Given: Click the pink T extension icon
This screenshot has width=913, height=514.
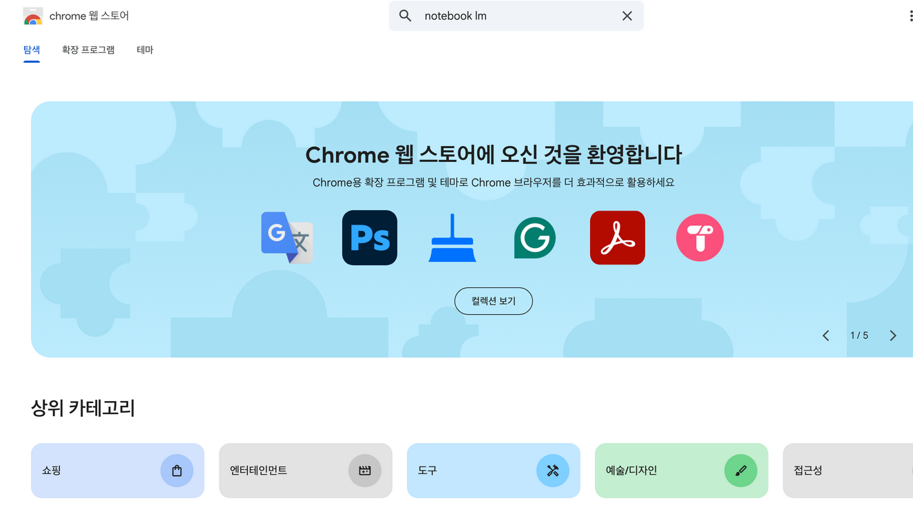Looking at the screenshot, I should tap(700, 238).
